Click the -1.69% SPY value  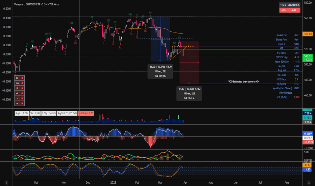(296, 97)
